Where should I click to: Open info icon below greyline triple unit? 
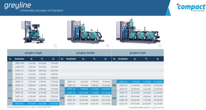(160, 46)
